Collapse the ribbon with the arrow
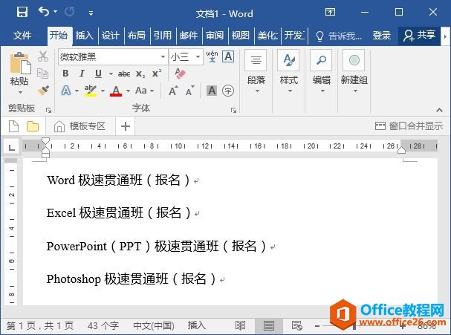 pyautogui.click(x=439, y=110)
